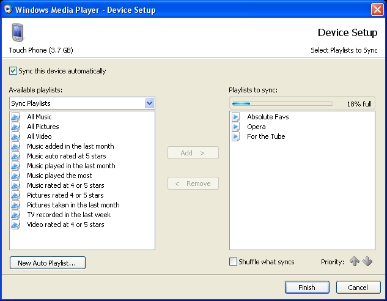The height and width of the screenshot is (301, 387).
Task: Click the Finish button
Action: [x=307, y=287]
